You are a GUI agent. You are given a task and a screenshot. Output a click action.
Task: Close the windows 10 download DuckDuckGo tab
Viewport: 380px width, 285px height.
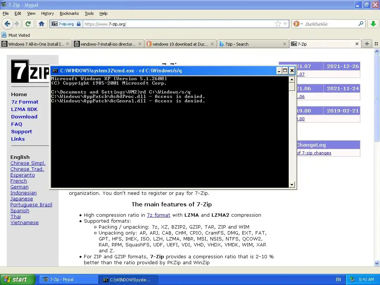(x=212, y=44)
